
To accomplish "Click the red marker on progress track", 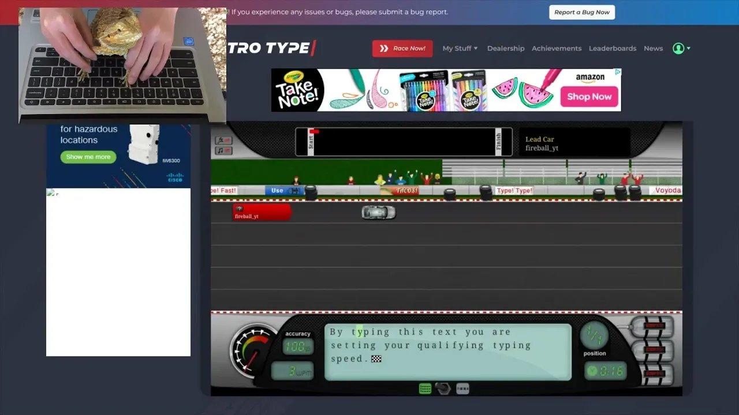I will (x=315, y=131).
